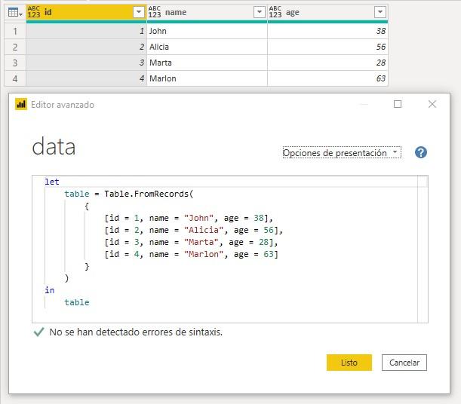Select row number 2 in the grid
Image resolution: width=461 pixels, height=404 pixels.
15,47
